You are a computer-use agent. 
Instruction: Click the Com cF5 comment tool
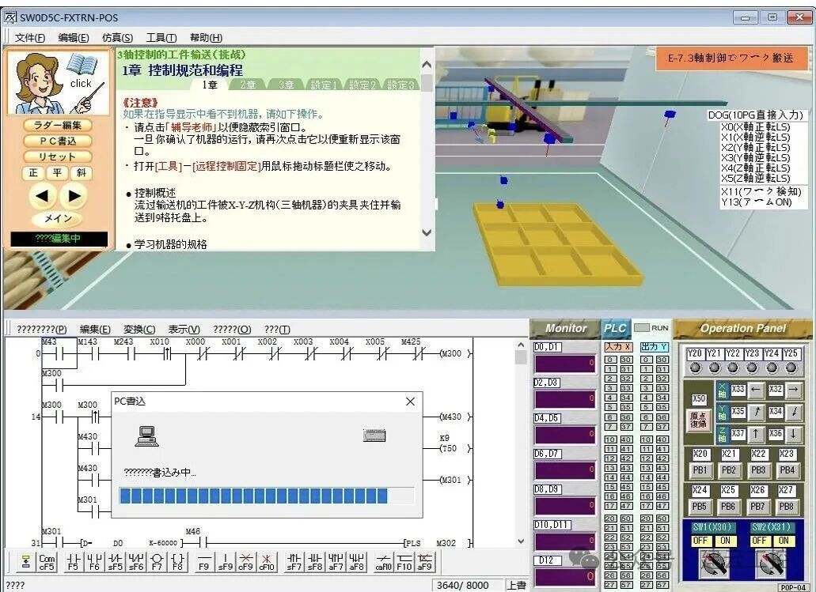pyautogui.click(x=47, y=562)
